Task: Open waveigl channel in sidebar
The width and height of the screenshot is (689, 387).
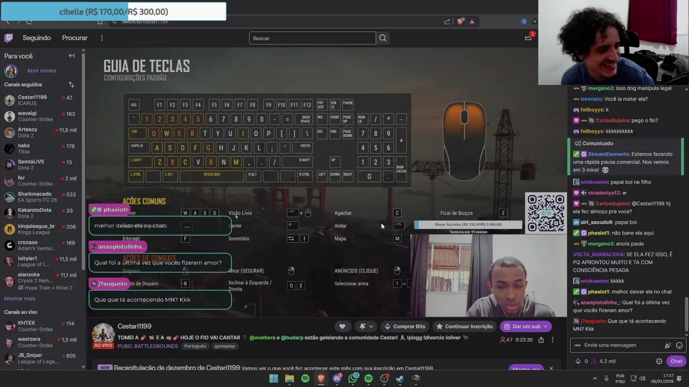Action: click(x=41, y=116)
